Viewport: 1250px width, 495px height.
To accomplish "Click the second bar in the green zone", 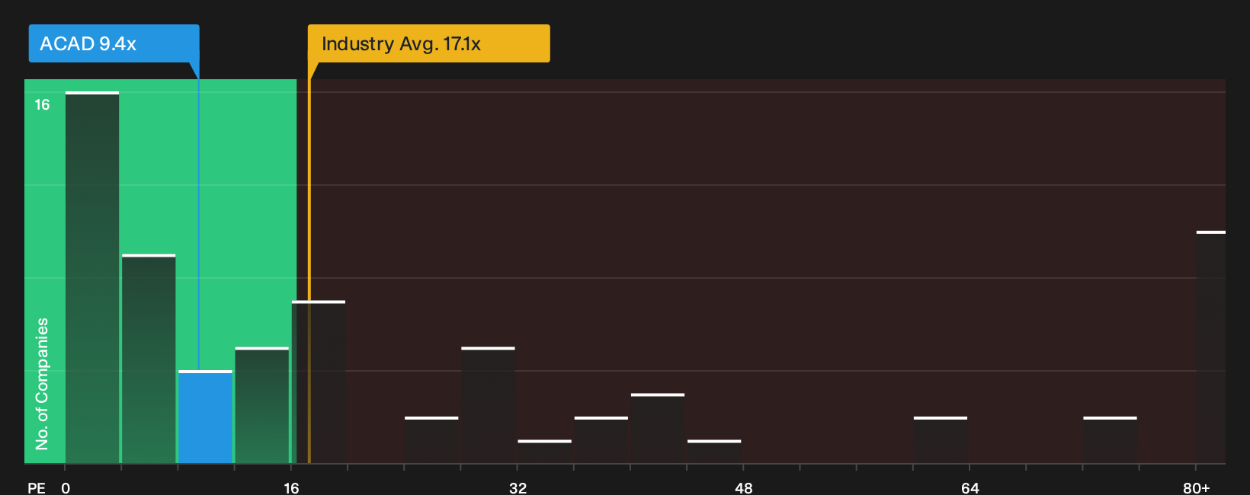I will click(x=149, y=359).
